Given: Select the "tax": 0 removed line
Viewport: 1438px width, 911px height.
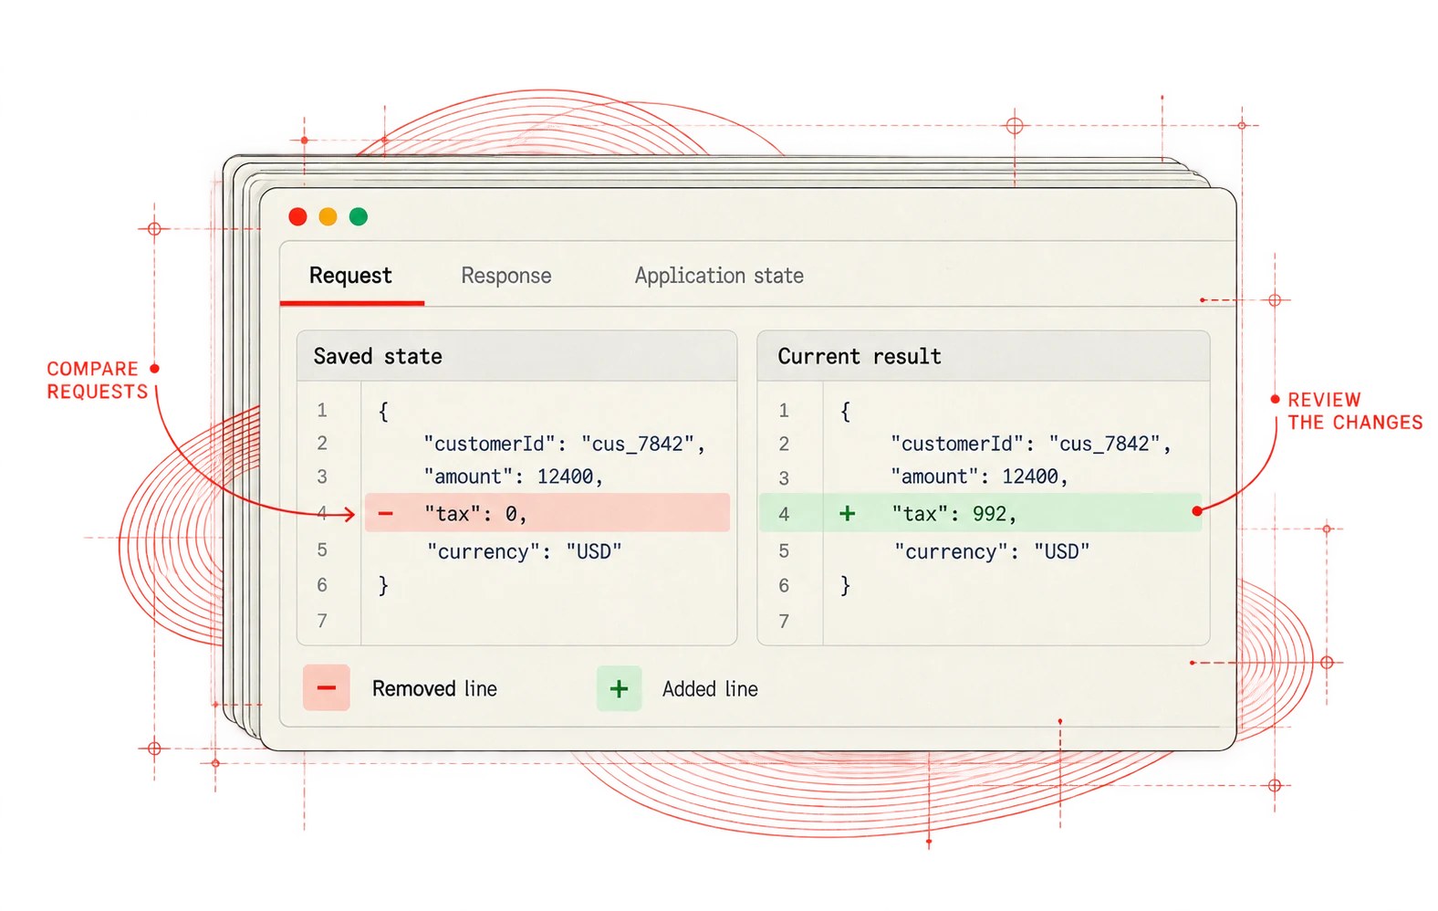Looking at the screenshot, I should (547, 513).
